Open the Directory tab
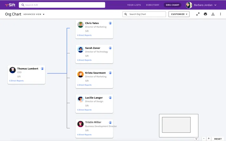The width and height of the screenshot is (226, 141). pos(153,5)
